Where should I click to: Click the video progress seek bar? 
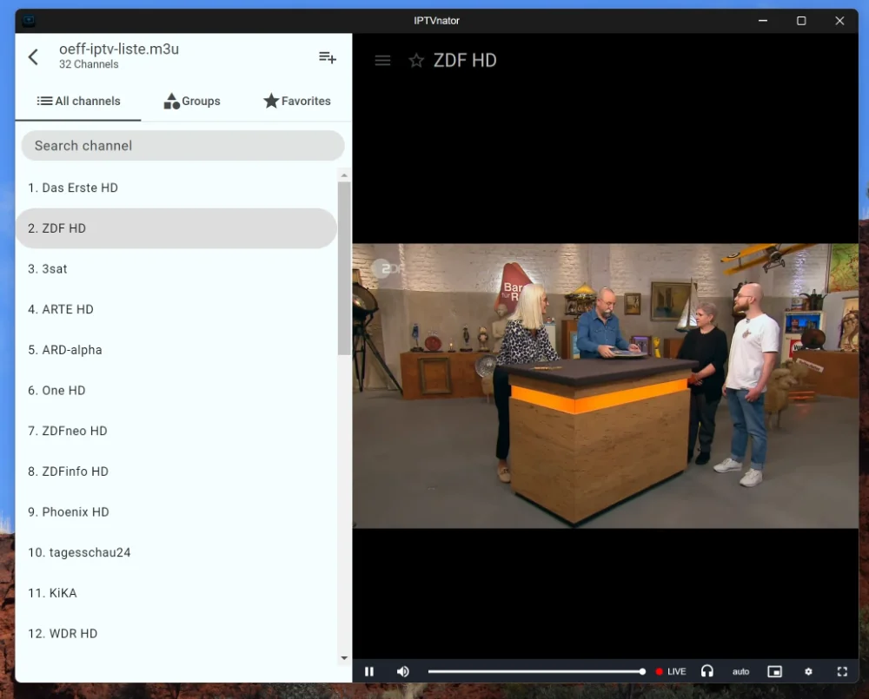click(535, 671)
